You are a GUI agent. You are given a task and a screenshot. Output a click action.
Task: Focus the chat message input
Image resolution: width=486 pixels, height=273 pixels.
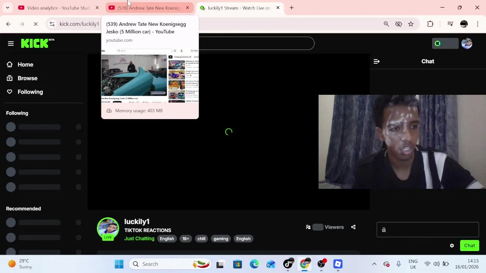428,230
